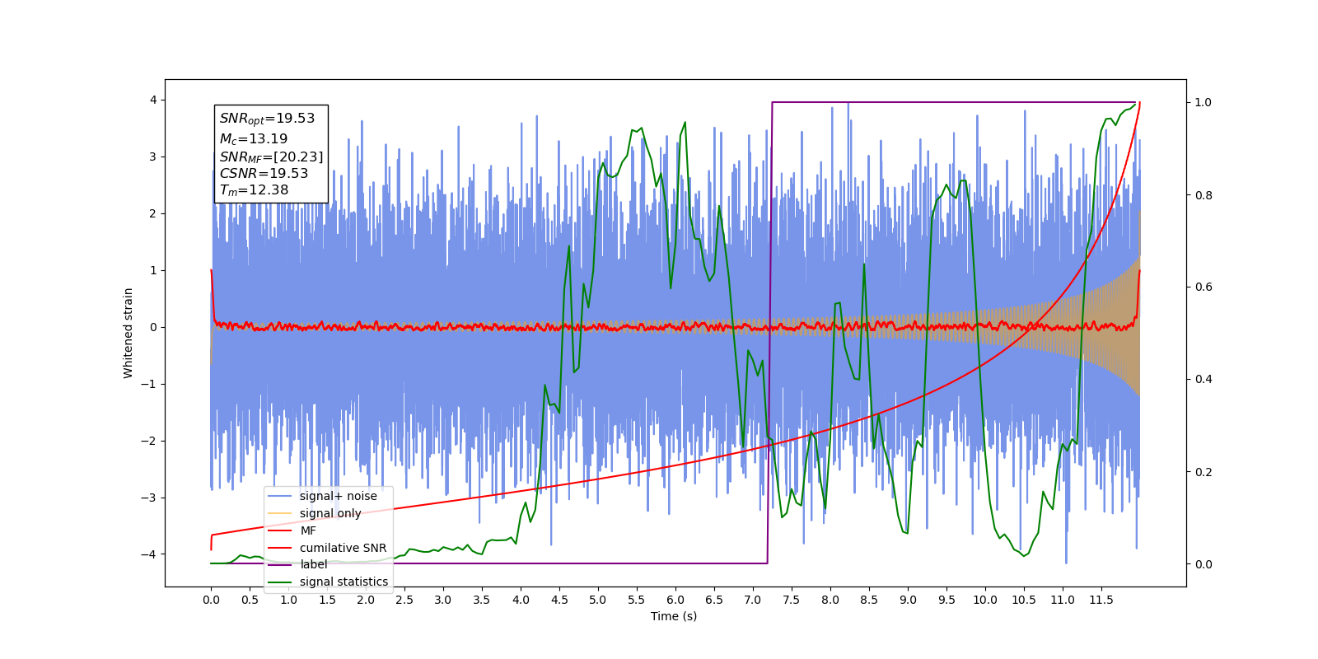Click the blue signal+ noise legend line
Image resolution: width=1318 pixels, height=659 pixels.
tap(280, 496)
